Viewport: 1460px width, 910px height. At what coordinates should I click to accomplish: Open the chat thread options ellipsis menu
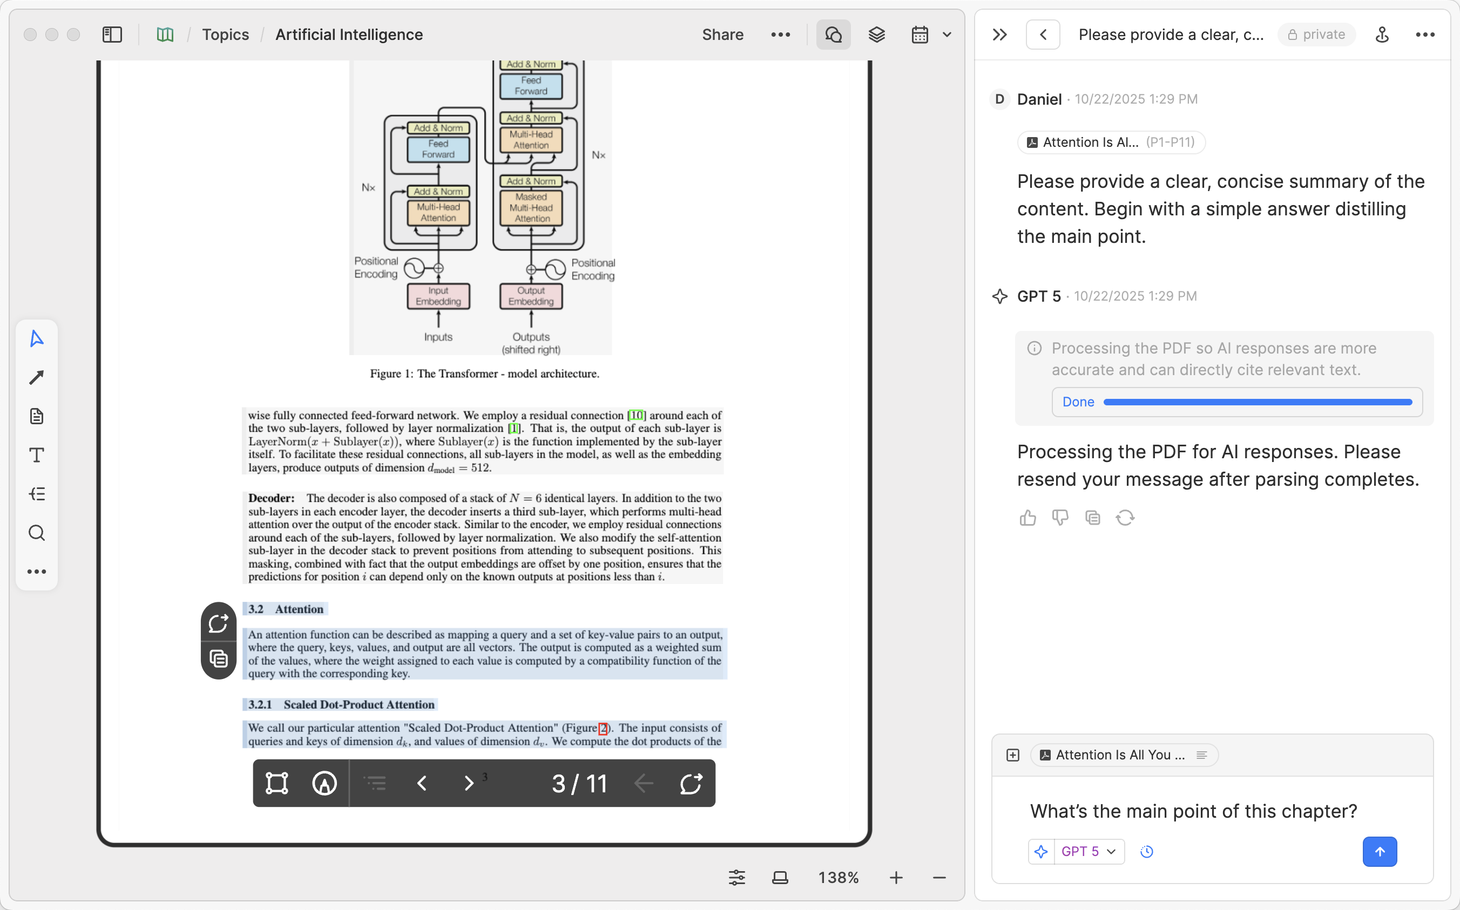pos(1425,35)
